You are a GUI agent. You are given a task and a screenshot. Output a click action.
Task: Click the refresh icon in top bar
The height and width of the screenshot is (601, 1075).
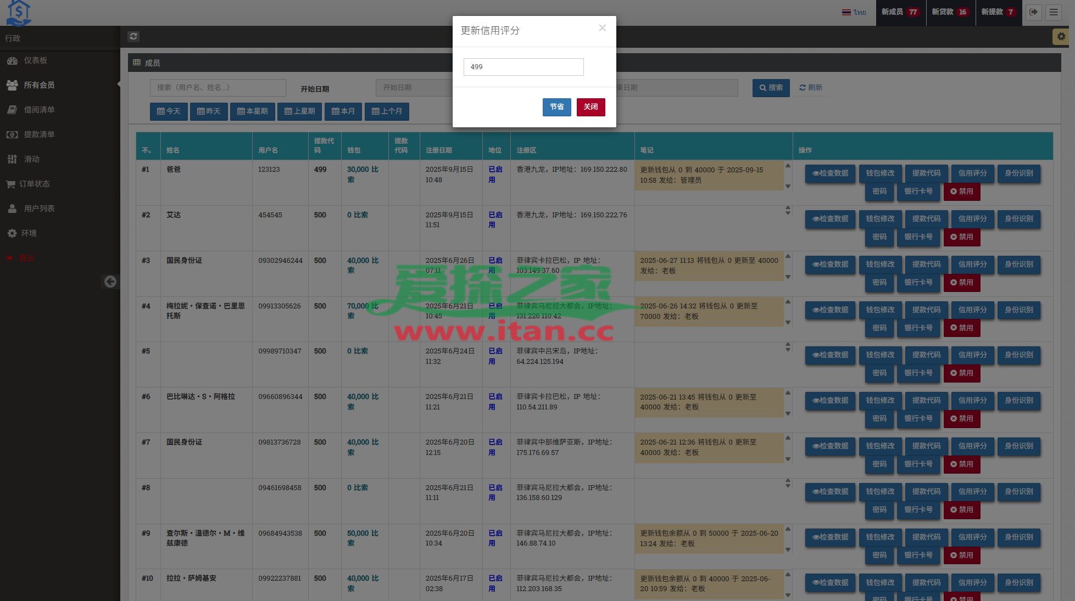pyautogui.click(x=133, y=36)
